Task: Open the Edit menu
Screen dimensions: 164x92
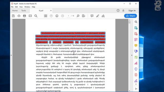Action: (x=16, y=7)
